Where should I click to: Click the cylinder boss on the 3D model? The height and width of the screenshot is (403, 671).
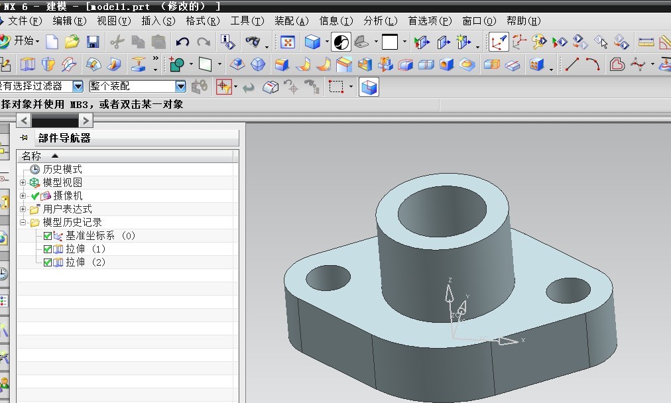pyautogui.click(x=445, y=274)
